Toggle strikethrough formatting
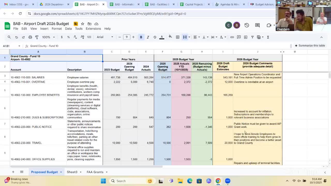The image size is (331, 186). coord(155,37)
